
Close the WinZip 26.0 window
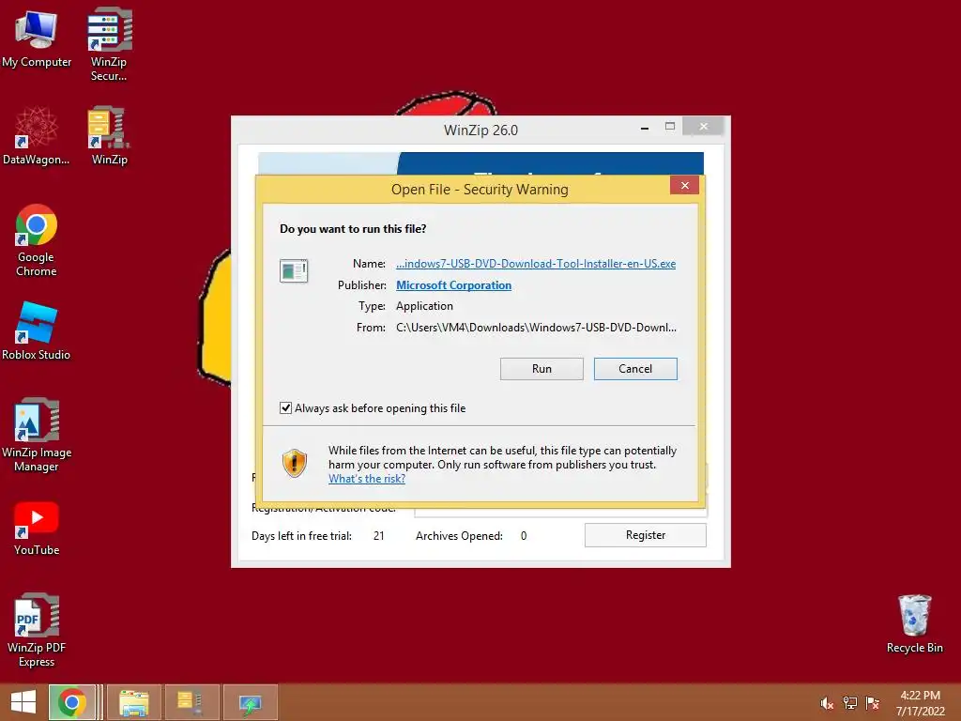pyautogui.click(x=704, y=127)
